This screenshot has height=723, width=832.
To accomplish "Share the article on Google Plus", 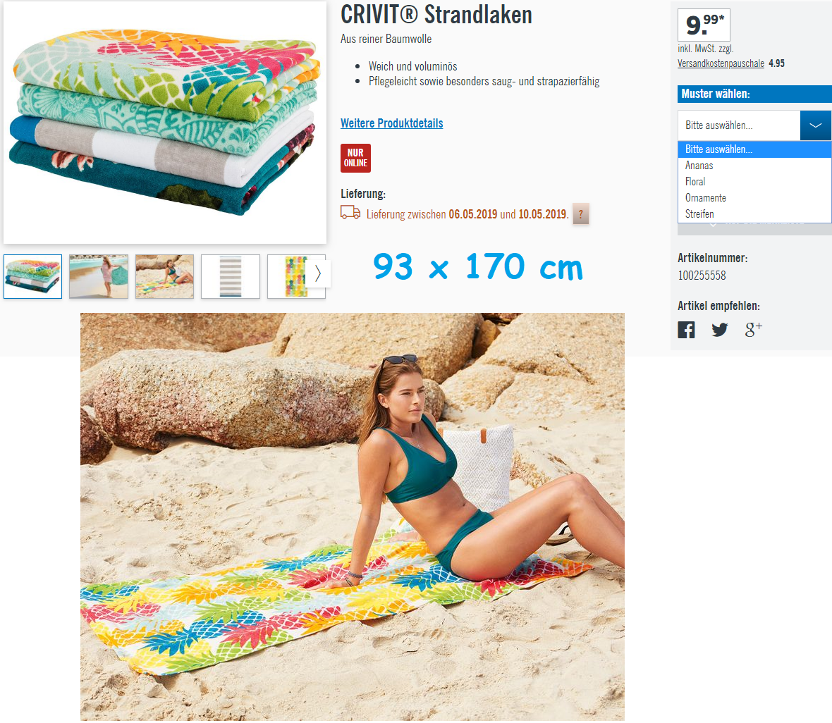I will click(x=754, y=329).
